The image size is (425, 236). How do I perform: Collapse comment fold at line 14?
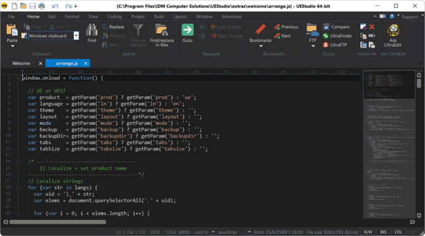18,162
